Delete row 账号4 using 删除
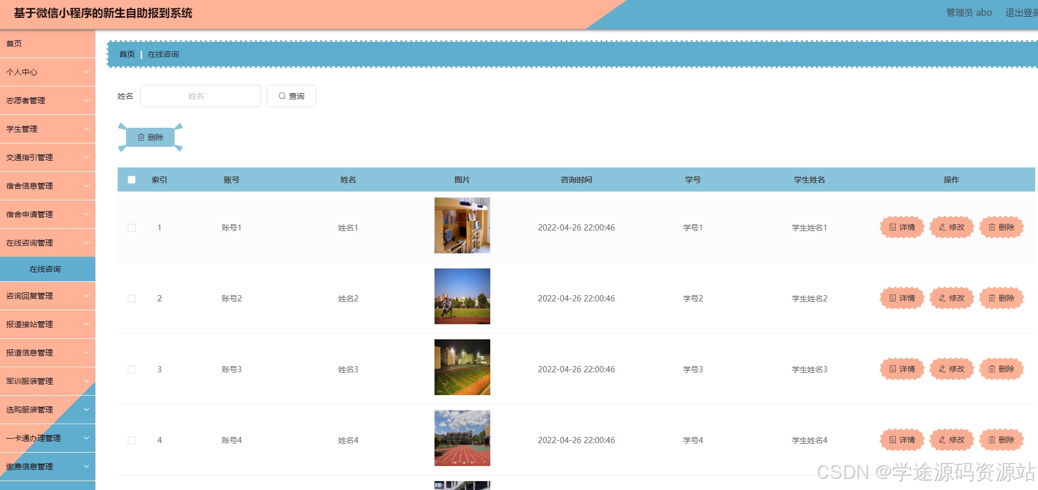Viewport: 1038px width, 490px height. tap(1001, 440)
